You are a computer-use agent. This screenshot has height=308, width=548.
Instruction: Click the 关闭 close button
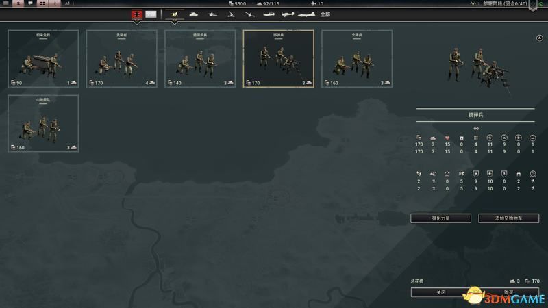point(441,292)
